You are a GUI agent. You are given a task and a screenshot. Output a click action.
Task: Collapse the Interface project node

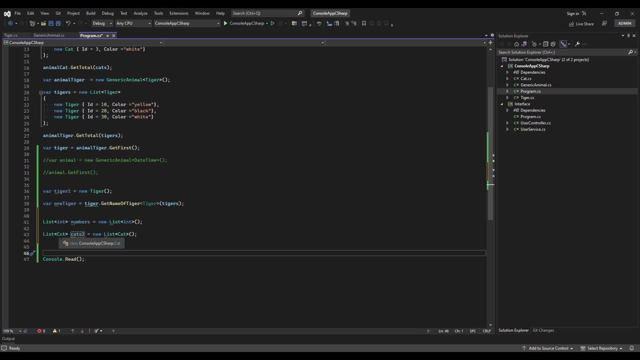pos(502,104)
